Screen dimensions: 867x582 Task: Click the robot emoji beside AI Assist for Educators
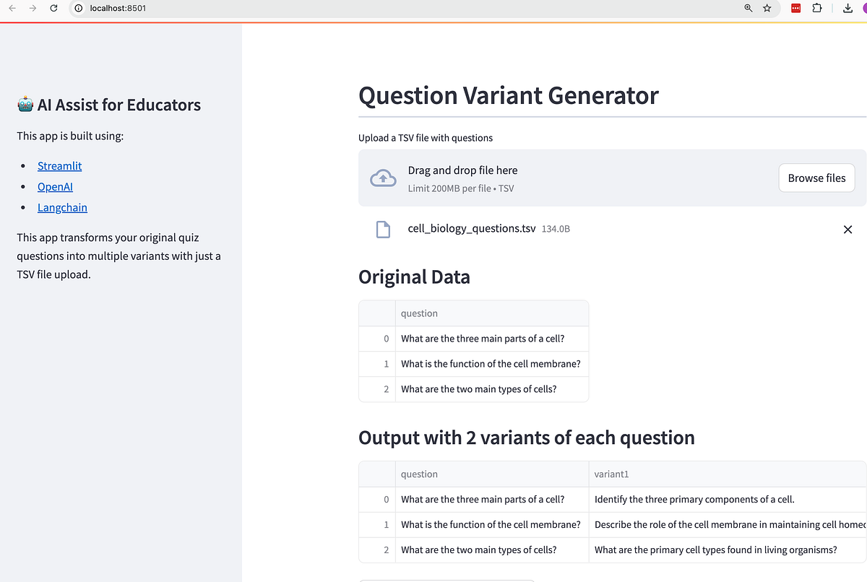(x=25, y=104)
